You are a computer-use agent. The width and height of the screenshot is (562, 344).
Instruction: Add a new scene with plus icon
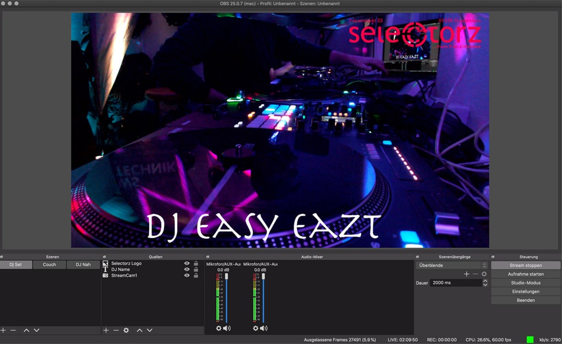(x=3, y=330)
